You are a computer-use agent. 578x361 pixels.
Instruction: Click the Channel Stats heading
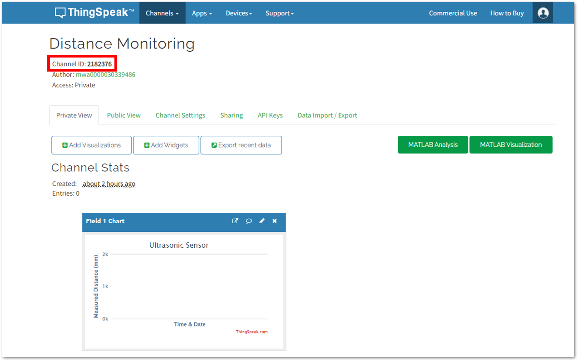(90, 168)
